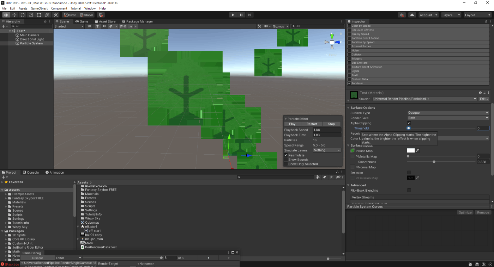Open scene component tools wrench icon
This screenshot has height=267, width=494.
259,26
